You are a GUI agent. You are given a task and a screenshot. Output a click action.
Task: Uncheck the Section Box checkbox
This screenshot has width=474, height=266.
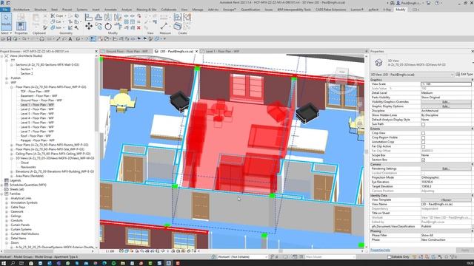[x=423, y=160]
